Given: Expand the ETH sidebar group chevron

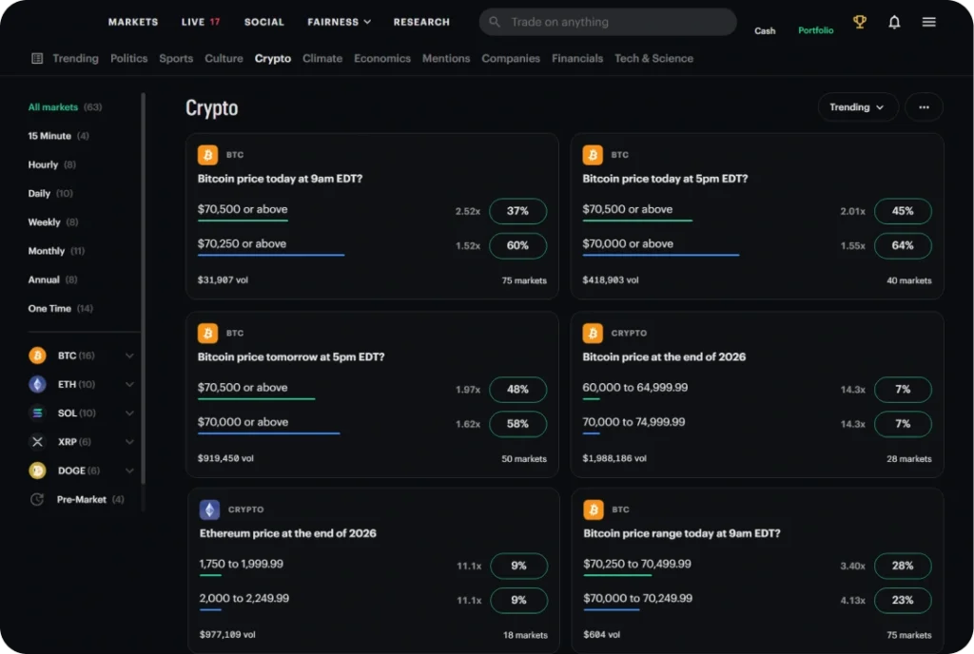Looking at the screenshot, I should (129, 384).
